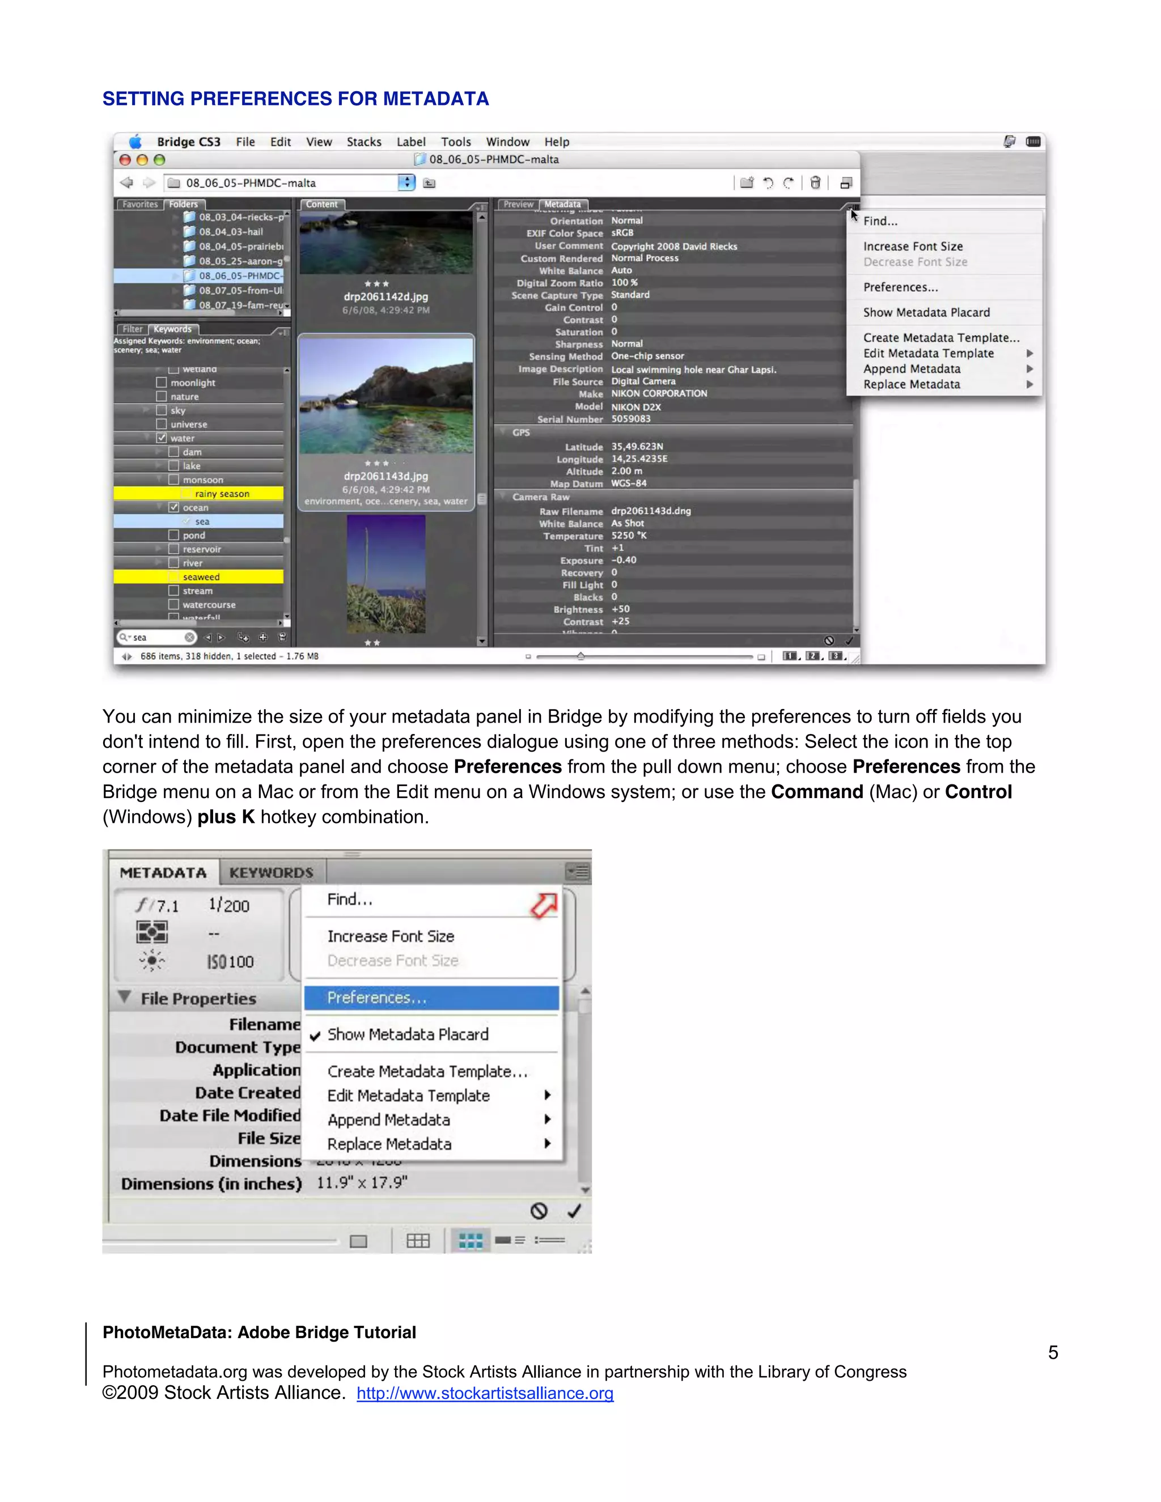
Task: Open the Content panel flyout menu icon
Action: click(x=480, y=206)
